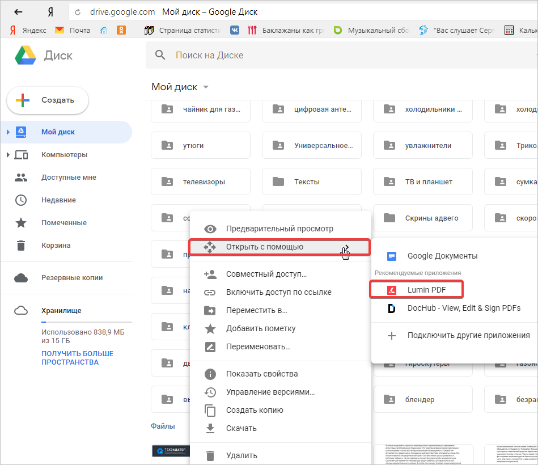Click the Lumin PDF app icon

click(x=391, y=290)
